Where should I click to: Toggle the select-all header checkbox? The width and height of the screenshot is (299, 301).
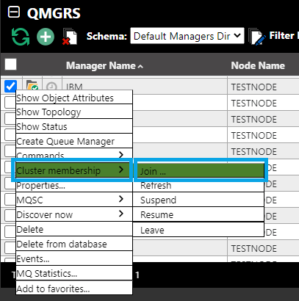(11, 65)
